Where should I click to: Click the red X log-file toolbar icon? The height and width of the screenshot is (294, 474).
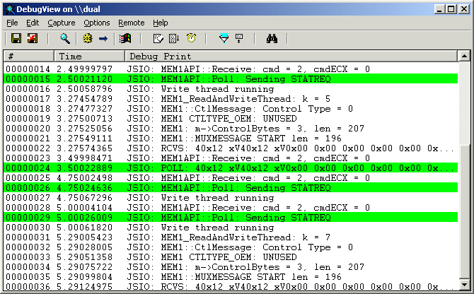(33, 38)
